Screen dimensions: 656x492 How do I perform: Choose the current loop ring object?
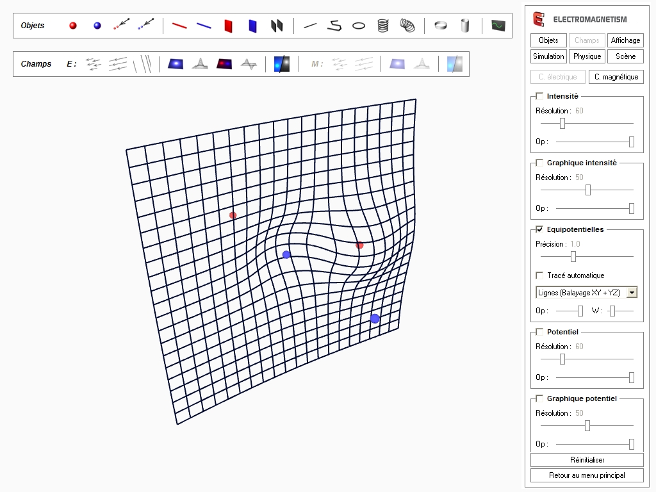click(x=359, y=26)
